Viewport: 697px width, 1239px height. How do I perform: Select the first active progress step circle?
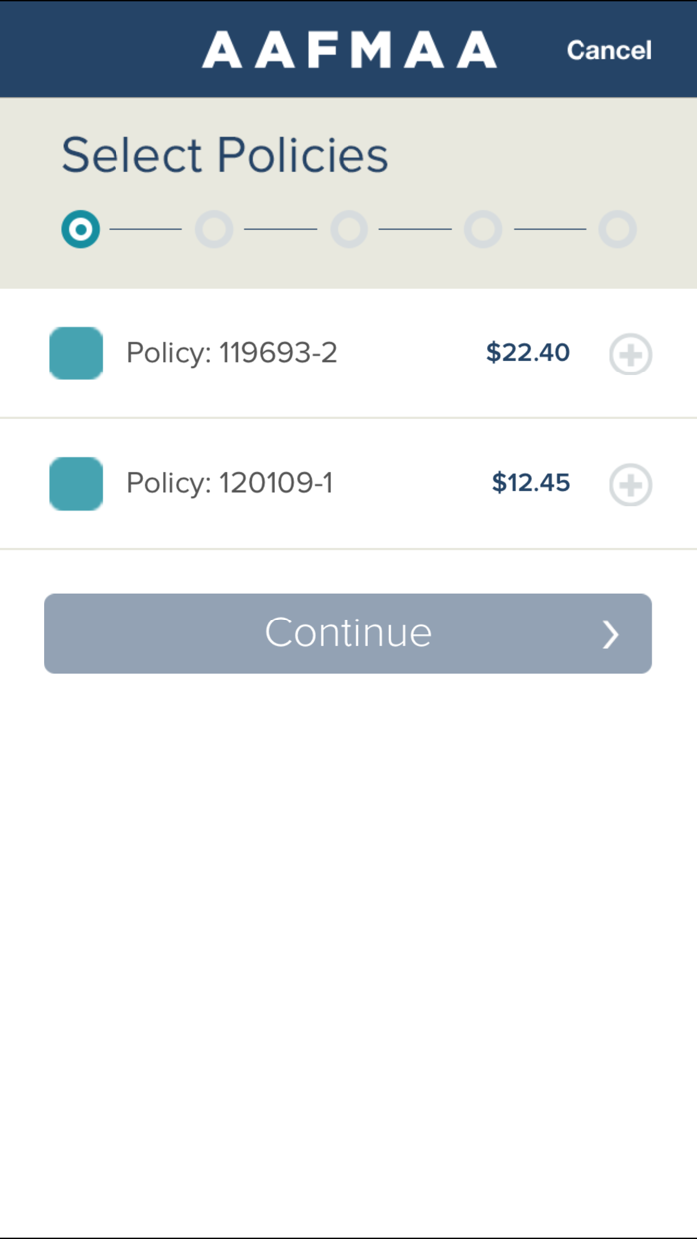(80, 229)
